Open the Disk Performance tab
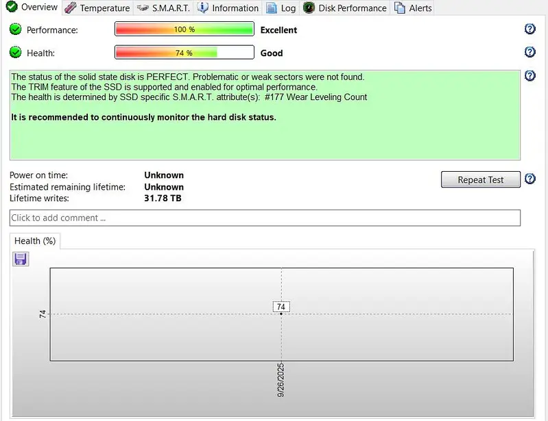548x421 pixels. 346,8
